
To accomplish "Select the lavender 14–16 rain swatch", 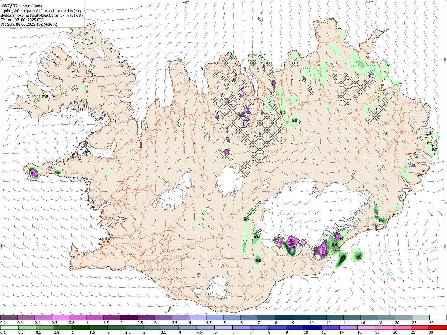I will coord(348,328).
